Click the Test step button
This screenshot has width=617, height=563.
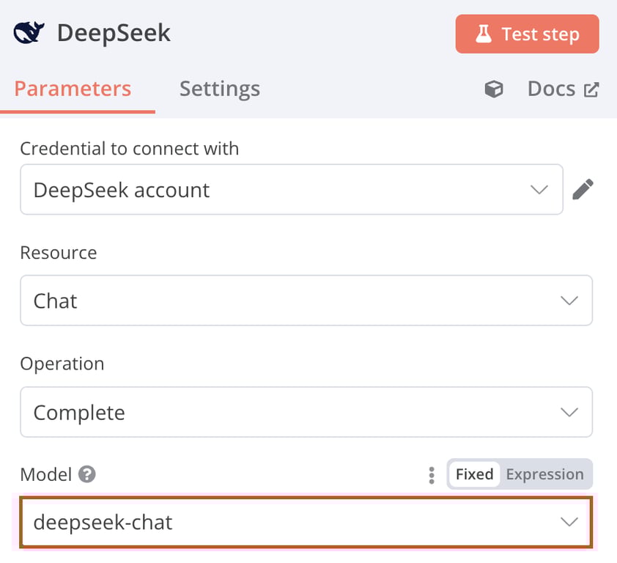(527, 34)
